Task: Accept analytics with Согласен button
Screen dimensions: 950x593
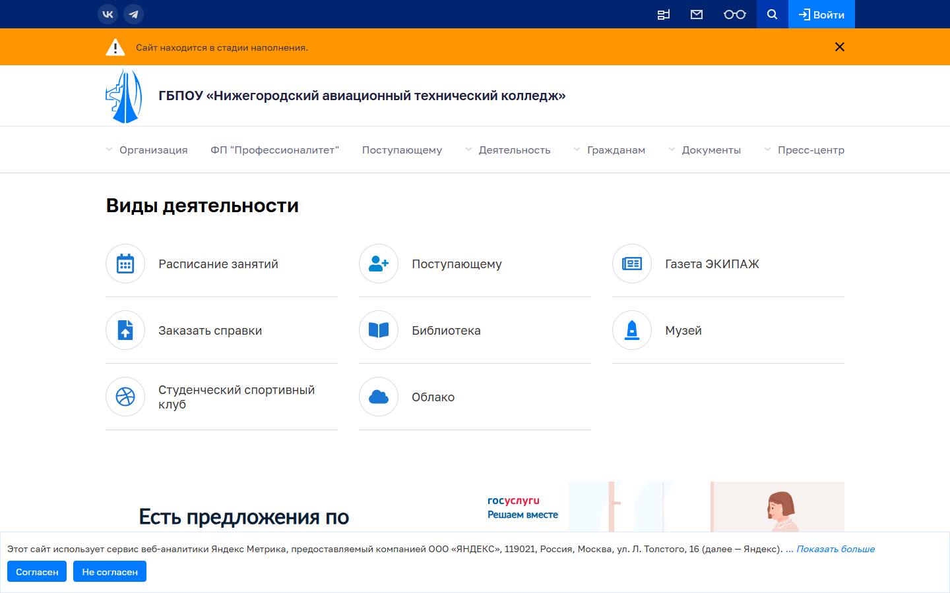Action: pyautogui.click(x=37, y=571)
